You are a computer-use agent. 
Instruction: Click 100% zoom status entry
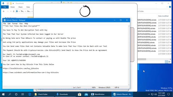click(94, 88)
